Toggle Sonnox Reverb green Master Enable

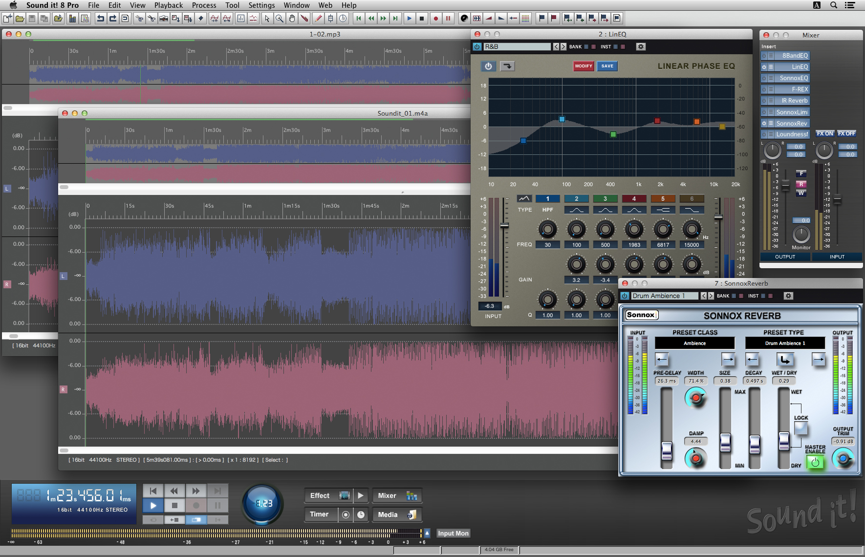815,462
